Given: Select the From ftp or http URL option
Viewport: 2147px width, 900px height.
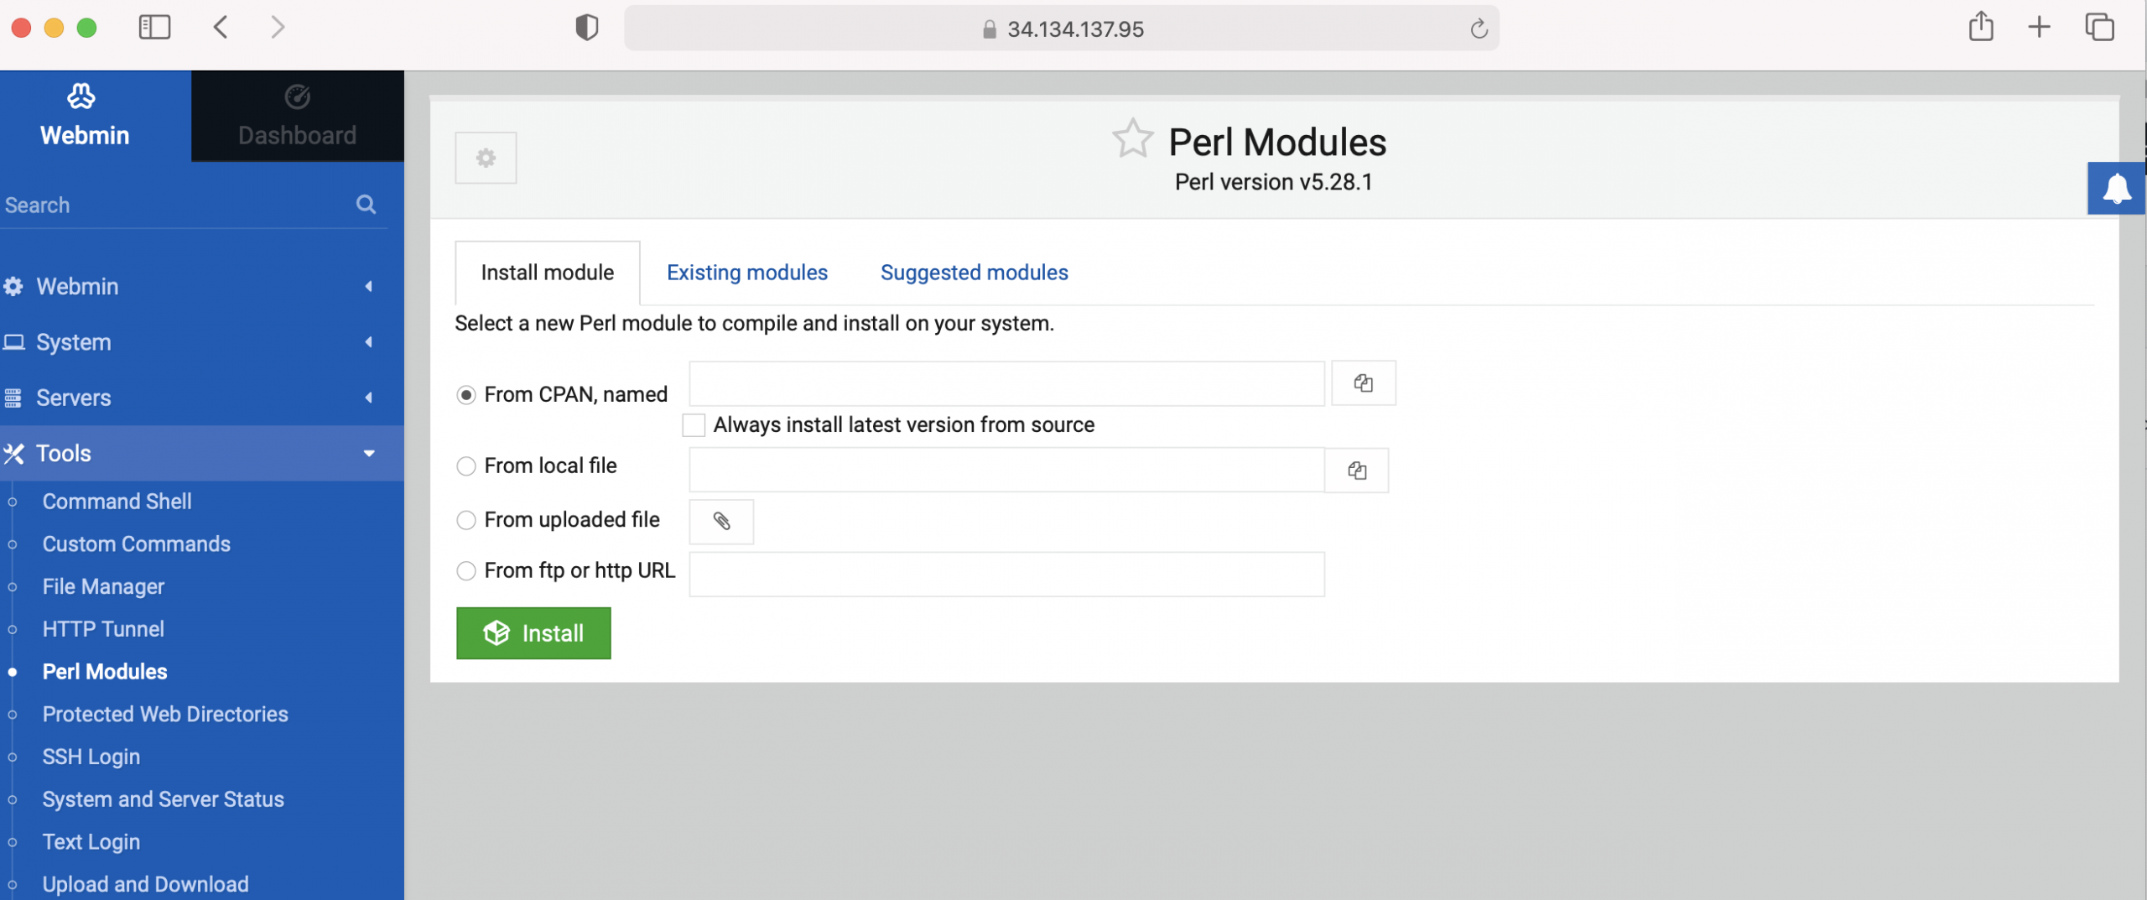Looking at the screenshot, I should (466, 571).
